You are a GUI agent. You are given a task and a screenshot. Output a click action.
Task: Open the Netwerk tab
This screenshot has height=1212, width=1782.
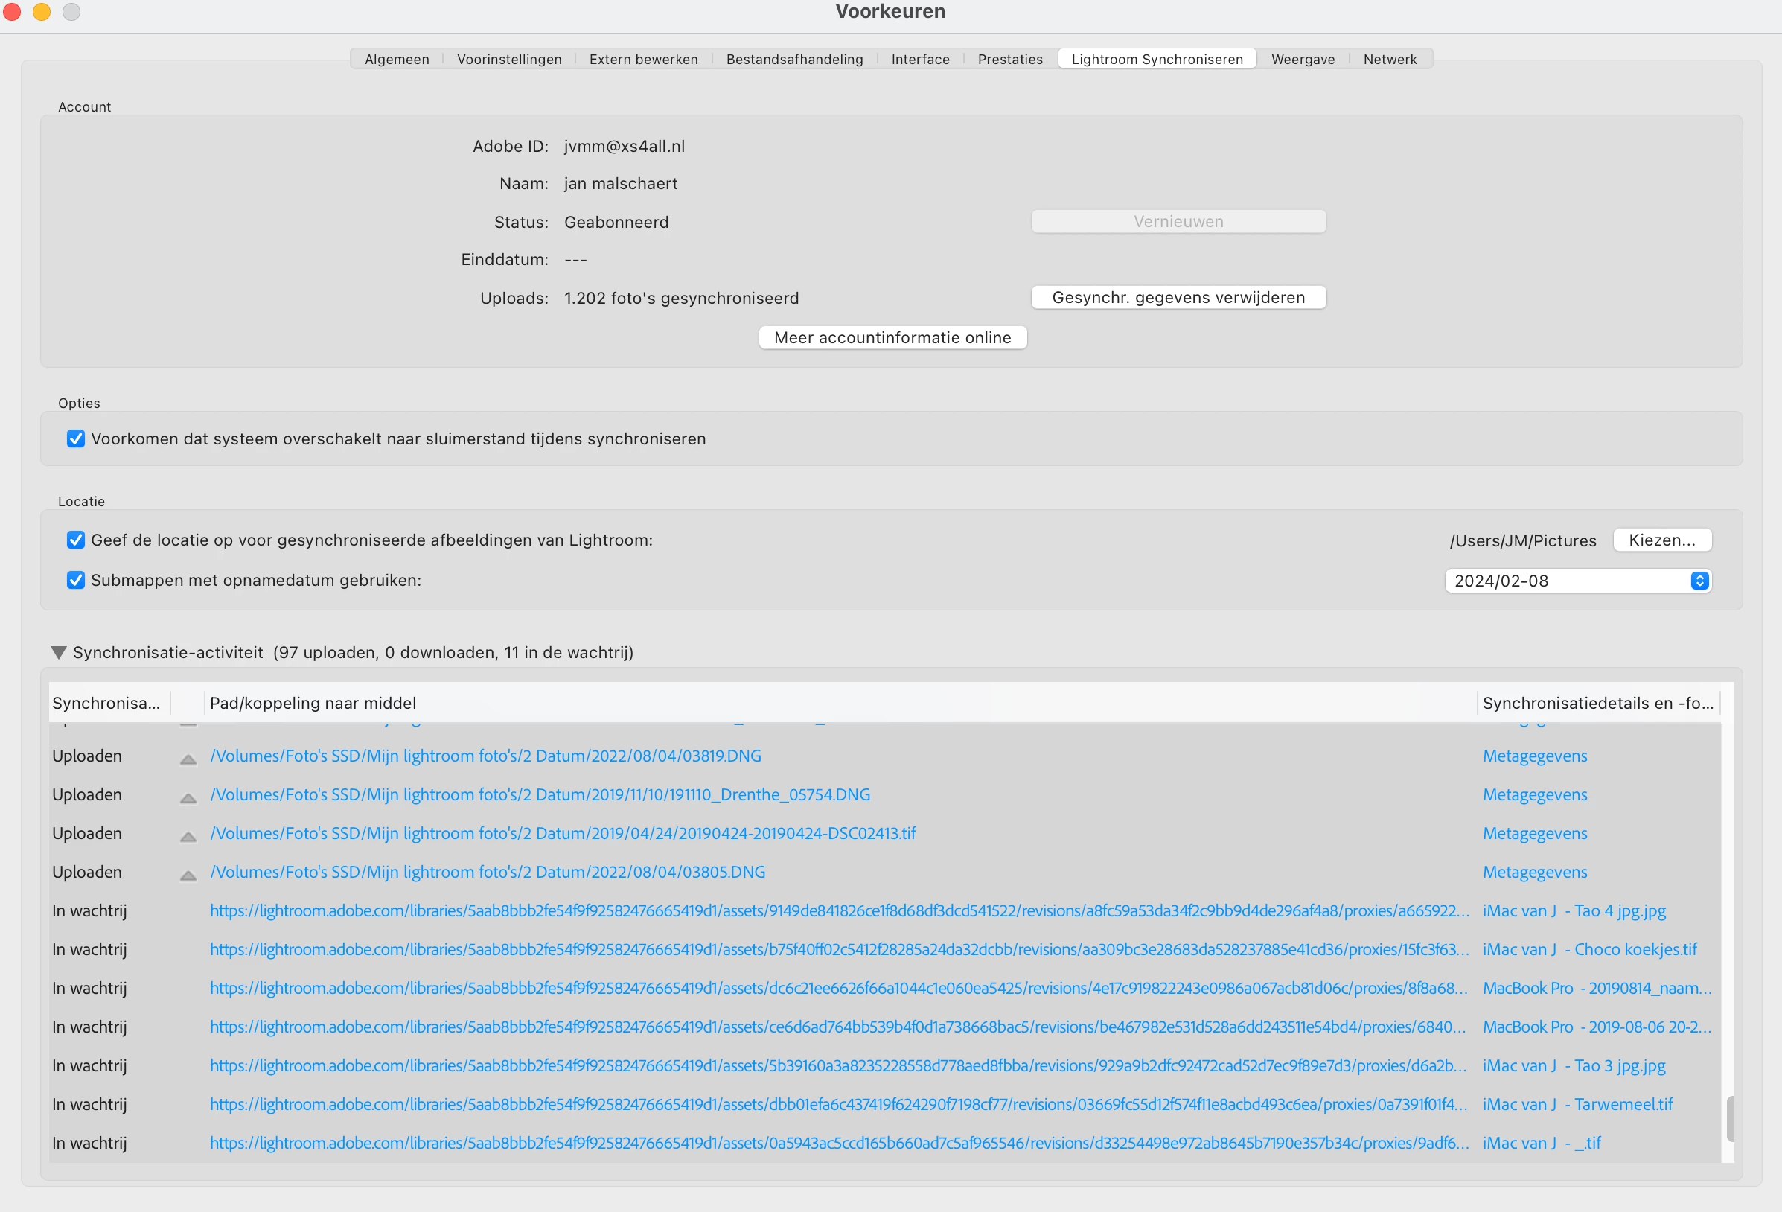pyautogui.click(x=1390, y=59)
